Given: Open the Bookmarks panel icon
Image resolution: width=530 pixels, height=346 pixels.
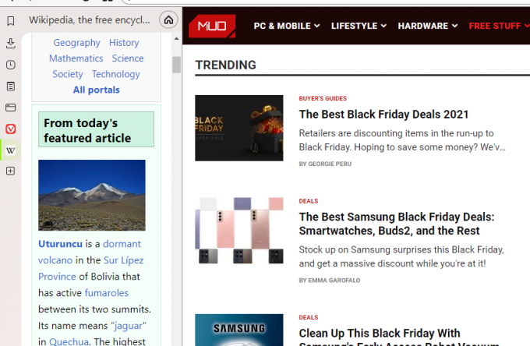Looking at the screenshot, I should coord(10,21).
